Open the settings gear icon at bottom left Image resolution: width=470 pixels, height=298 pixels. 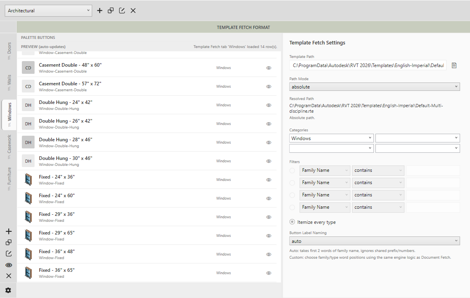coord(8,290)
